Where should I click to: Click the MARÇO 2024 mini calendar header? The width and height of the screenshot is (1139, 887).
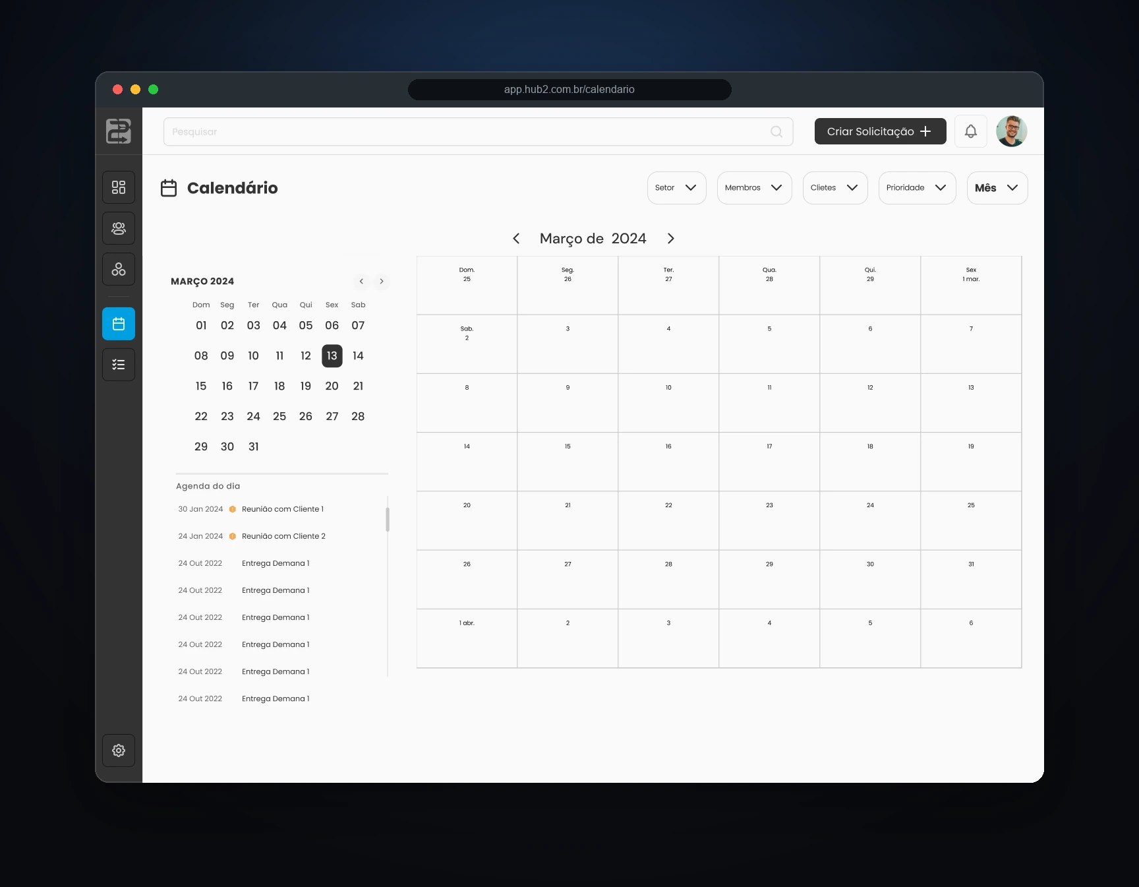[202, 282]
